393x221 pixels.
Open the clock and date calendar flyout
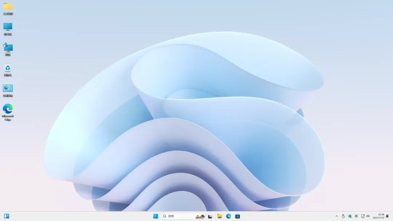378,216
